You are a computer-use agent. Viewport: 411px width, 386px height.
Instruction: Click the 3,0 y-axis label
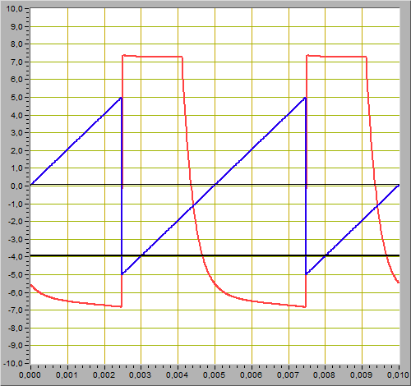[16, 133]
